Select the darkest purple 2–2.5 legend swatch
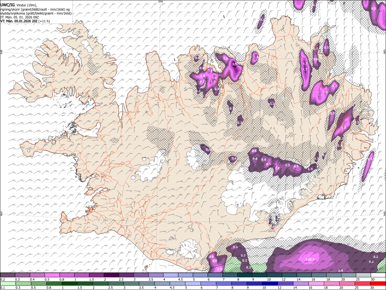The image size is (386, 290). (x=111, y=275)
